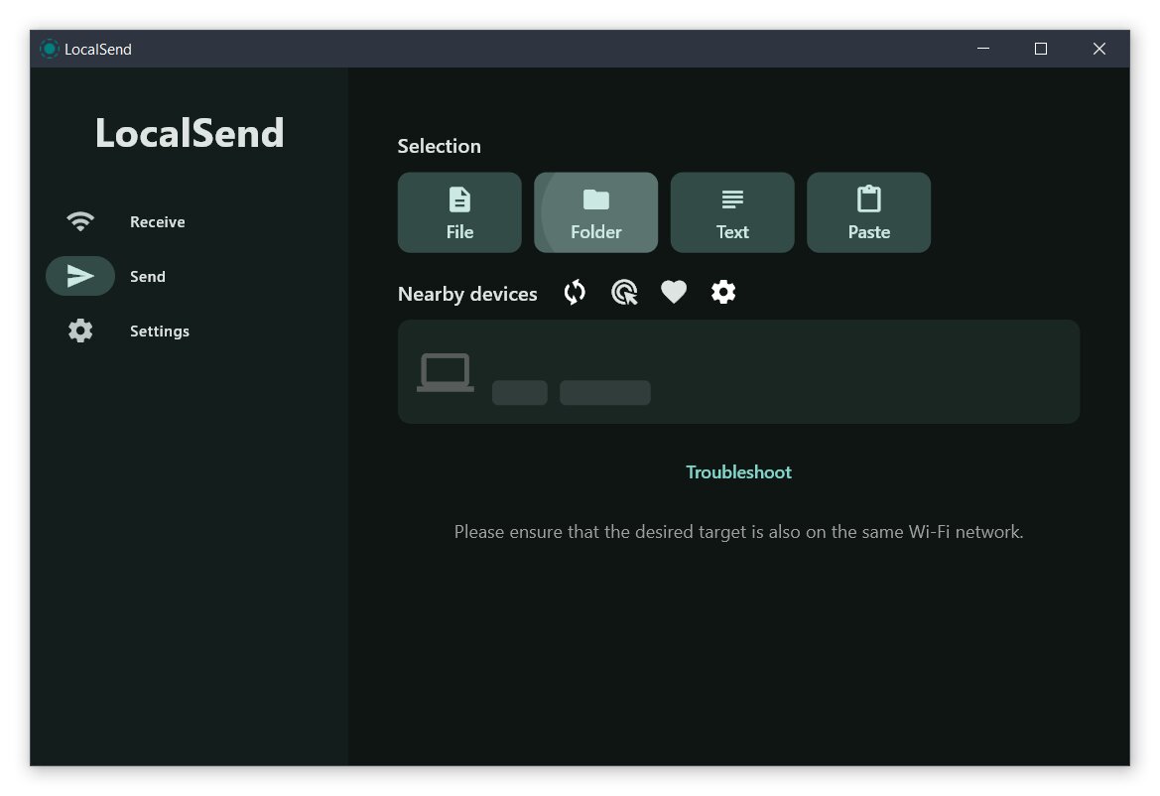Show favorite devices with heart icon

[674, 292]
